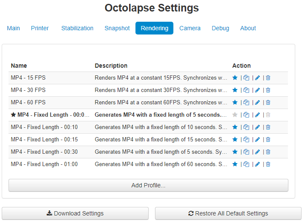Delete the Fixed Length - 00:15 profile

[268, 139]
